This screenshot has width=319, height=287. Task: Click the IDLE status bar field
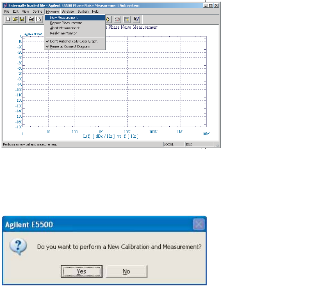(x=199, y=144)
